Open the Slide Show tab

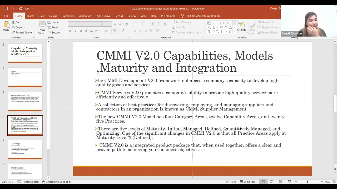click(103, 16)
